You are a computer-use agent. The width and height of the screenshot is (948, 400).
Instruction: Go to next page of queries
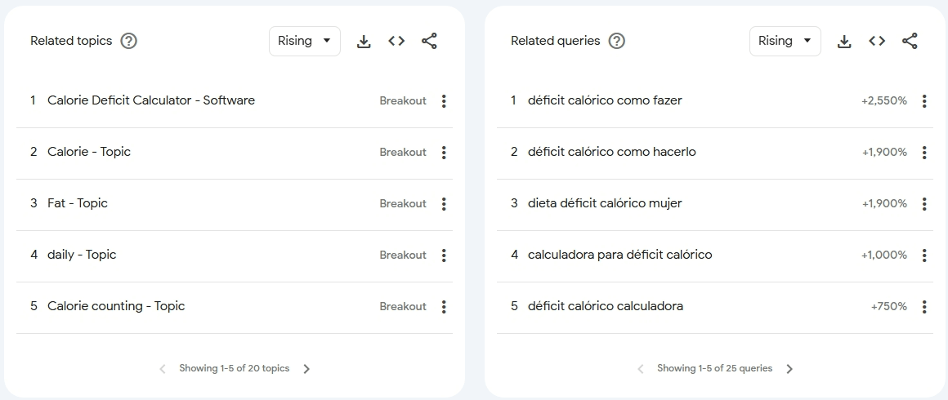pyautogui.click(x=789, y=369)
